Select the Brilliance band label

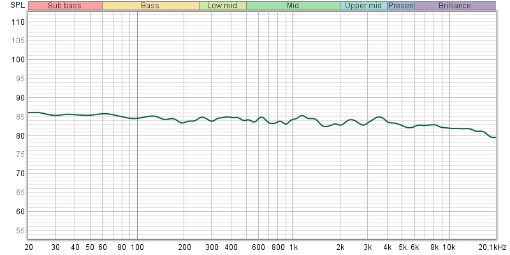[x=455, y=6]
